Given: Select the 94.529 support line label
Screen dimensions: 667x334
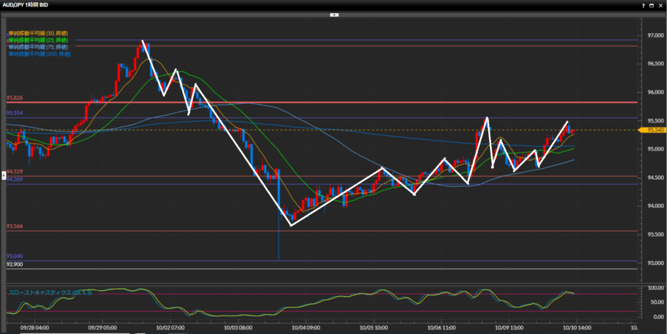Looking at the screenshot, I should 14,172.
